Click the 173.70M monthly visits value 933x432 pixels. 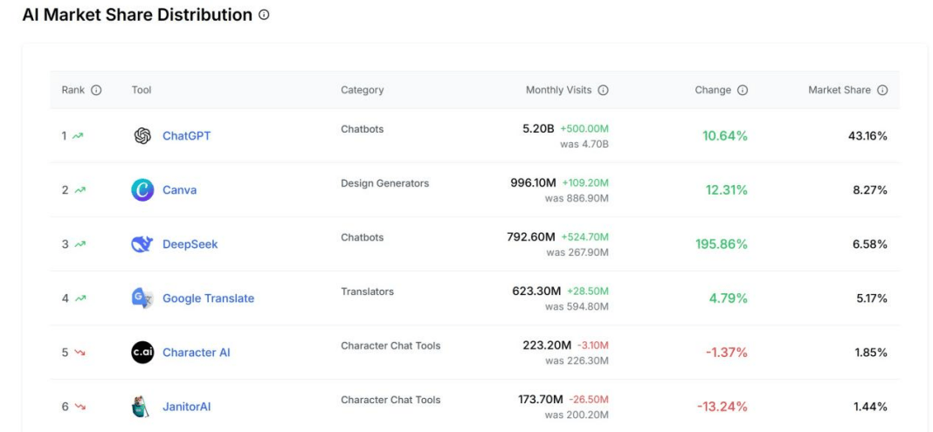click(x=541, y=399)
